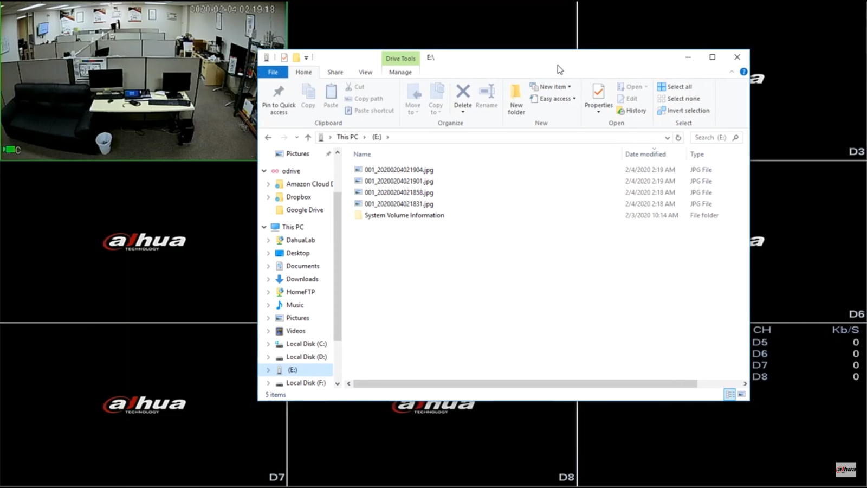Expand the Downloads tree node
The width and height of the screenshot is (867, 488).
point(268,279)
